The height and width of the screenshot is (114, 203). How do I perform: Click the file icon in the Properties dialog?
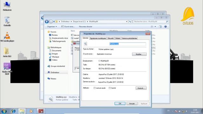[85, 44]
